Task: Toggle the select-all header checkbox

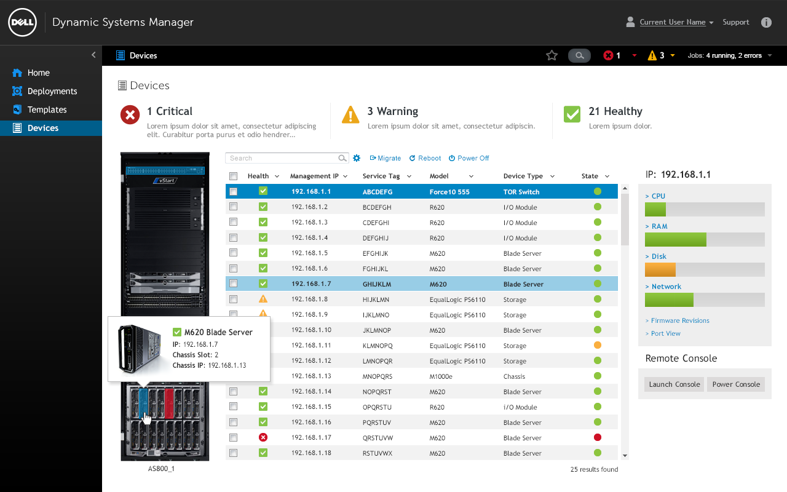Action: point(233,176)
